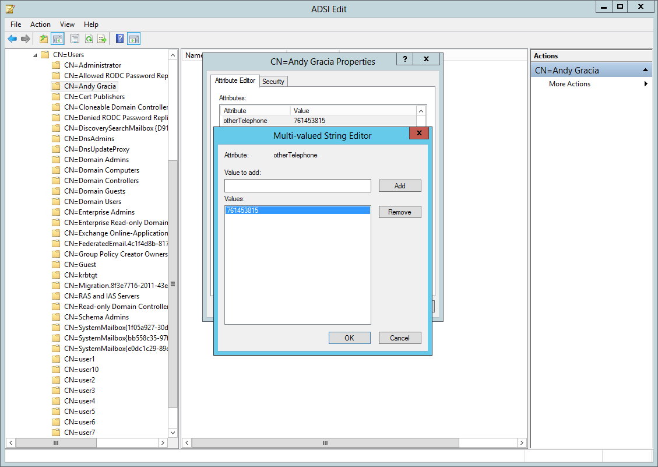Viewport: 658px width, 467px height.
Task: Close the CN=Andy Gracia Properties dialog
Action: [426, 59]
